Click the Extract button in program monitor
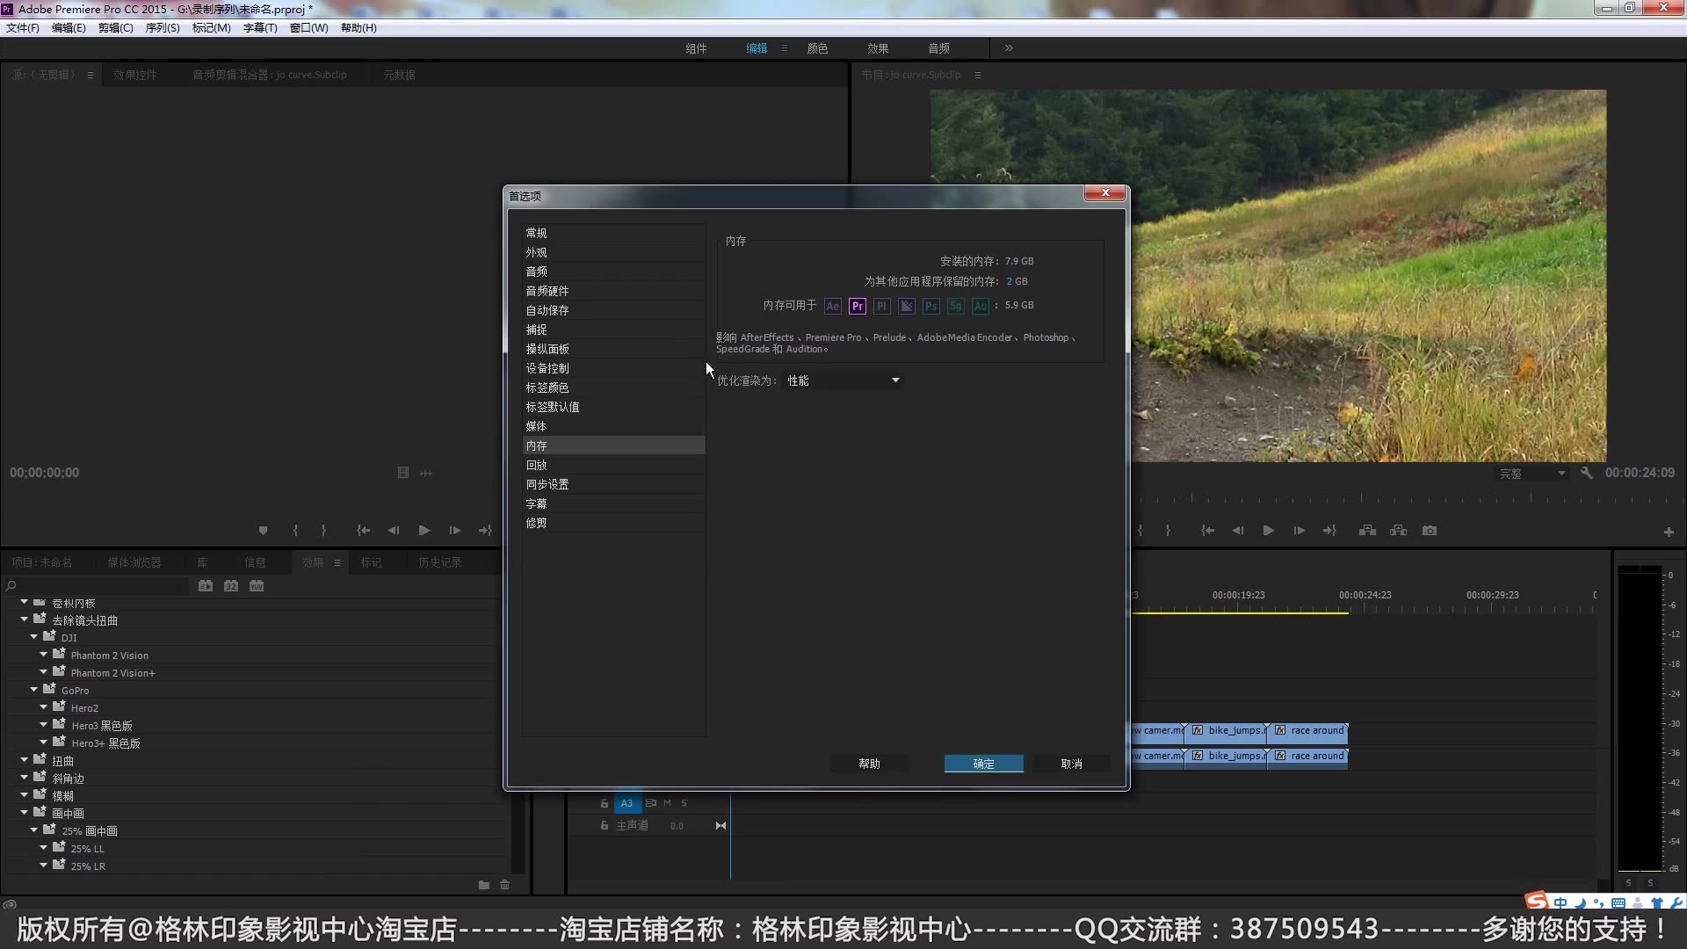The height and width of the screenshot is (949, 1687). click(1398, 531)
